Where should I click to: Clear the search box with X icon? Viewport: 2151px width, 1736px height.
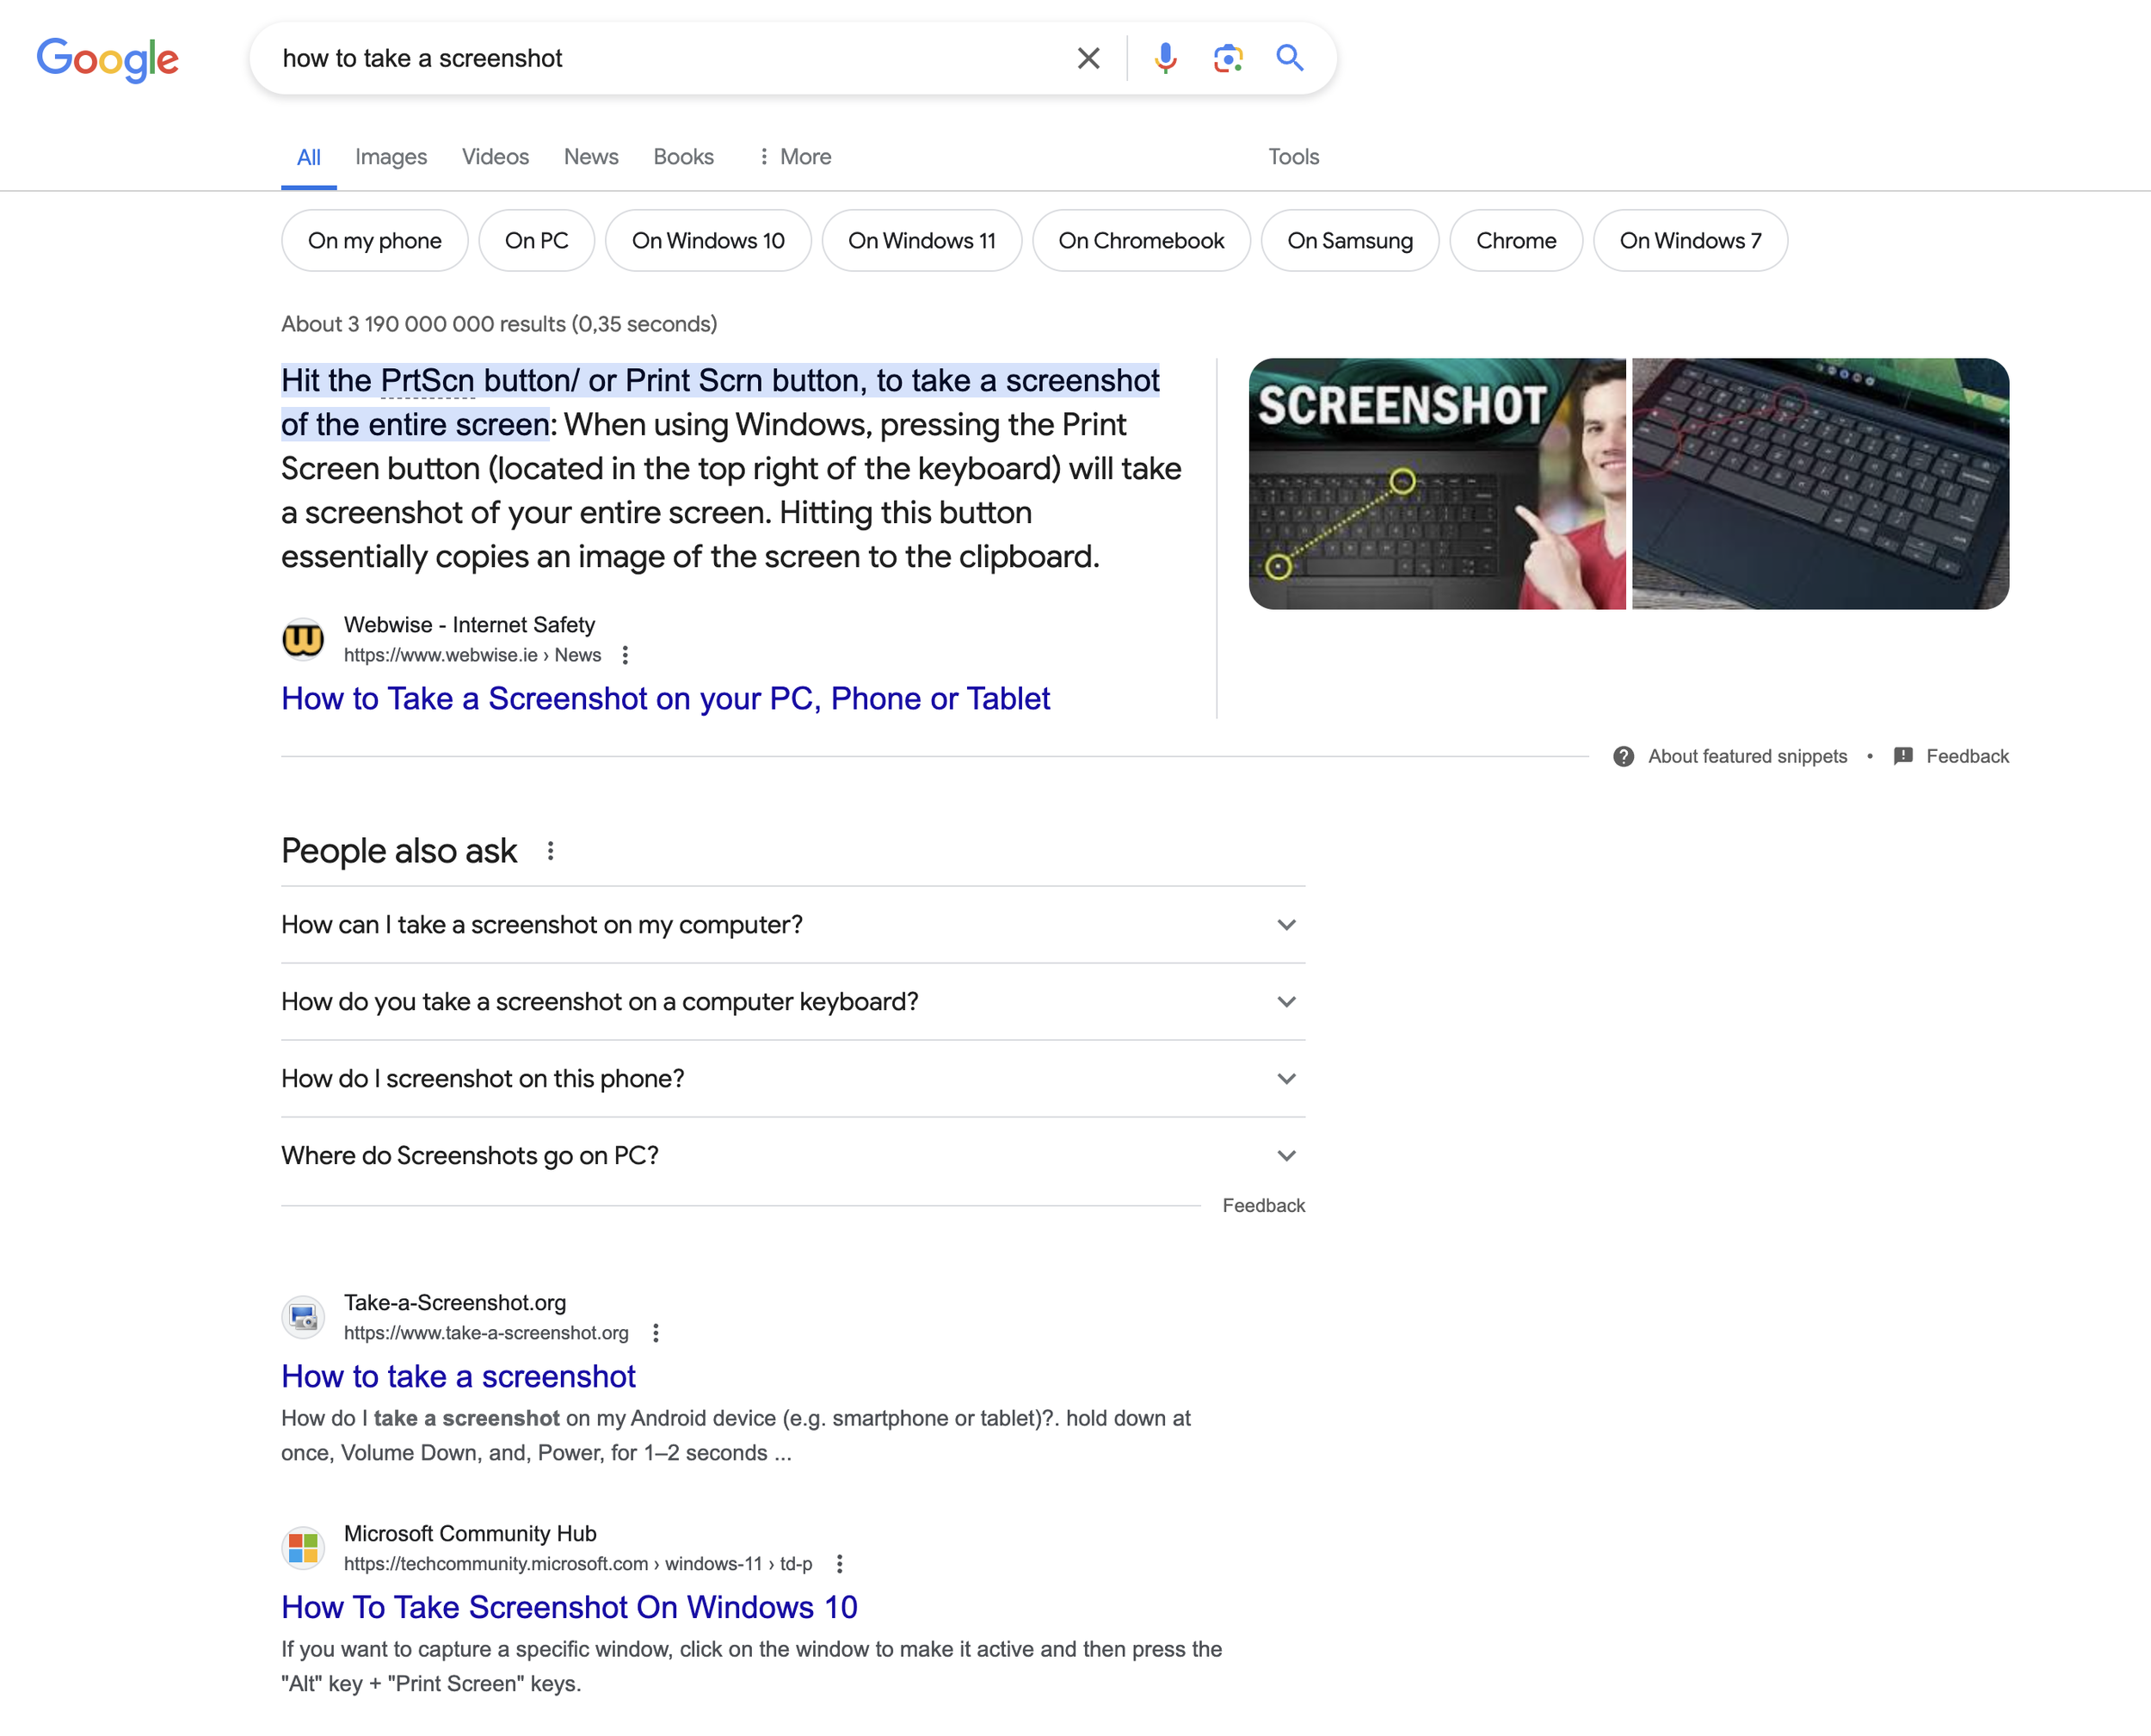tap(1088, 58)
